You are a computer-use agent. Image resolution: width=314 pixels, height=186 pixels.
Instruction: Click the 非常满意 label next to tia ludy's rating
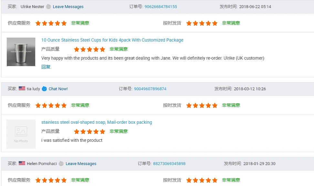[x=80, y=105]
